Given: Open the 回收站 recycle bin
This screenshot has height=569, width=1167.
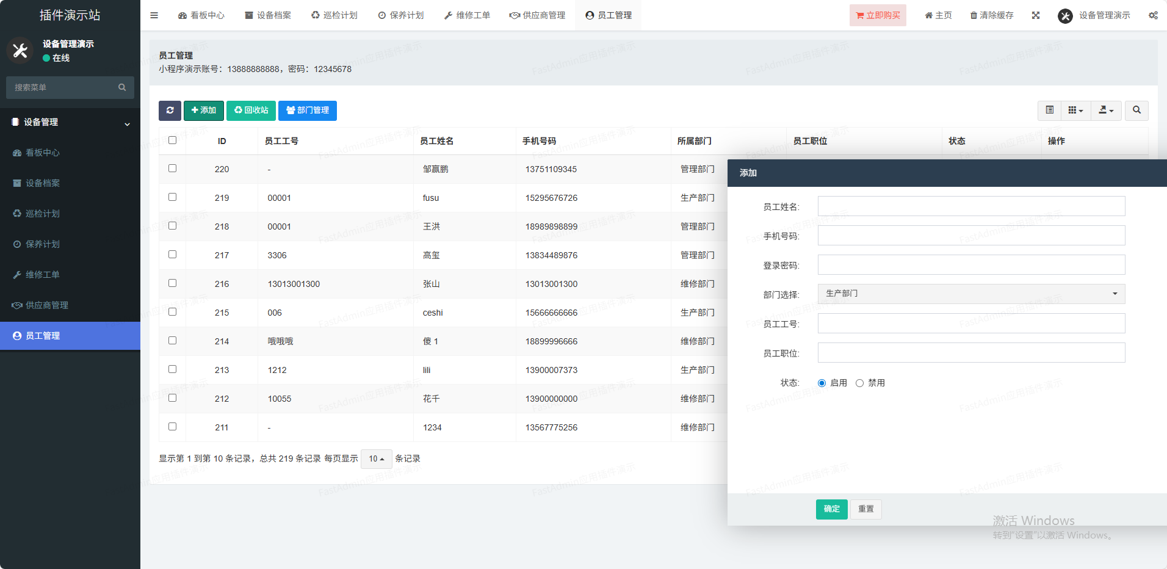Looking at the screenshot, I should [x=251, y=111].
